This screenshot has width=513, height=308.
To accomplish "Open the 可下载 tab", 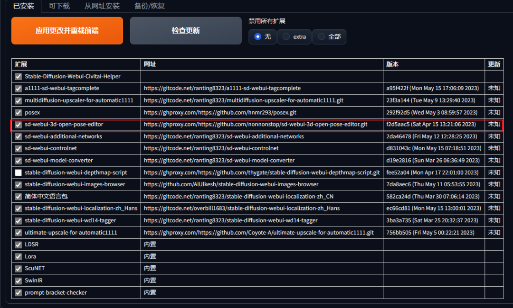I will coord(59,6).
